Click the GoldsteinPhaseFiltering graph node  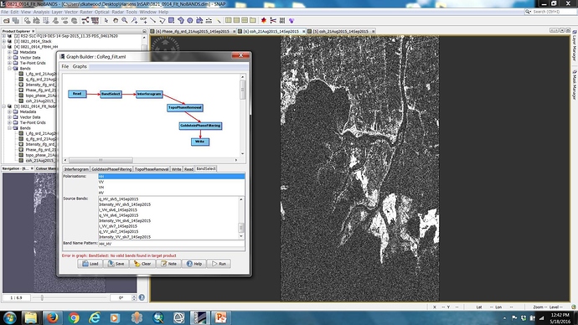[x=200, y=126]
